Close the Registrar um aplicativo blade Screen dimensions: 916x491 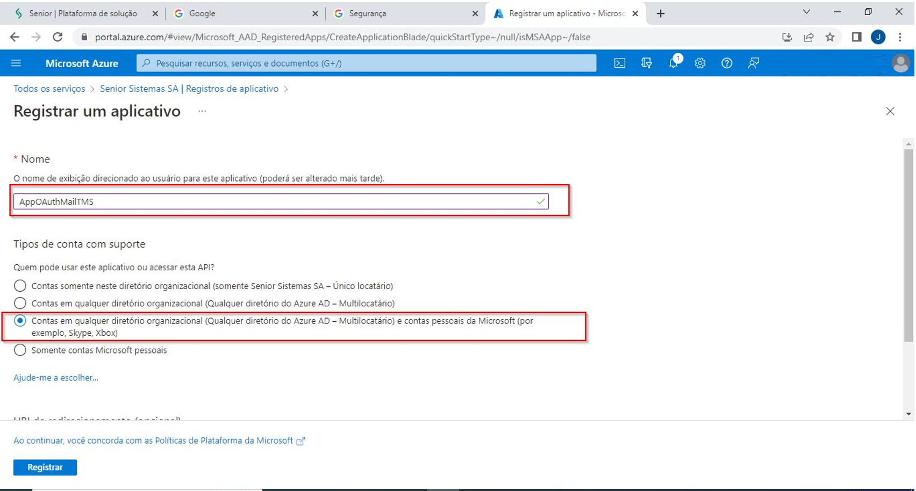[890, 111]
